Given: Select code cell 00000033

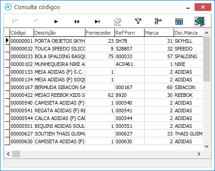Looking at the screenshot, I should (x=22, y=56).
